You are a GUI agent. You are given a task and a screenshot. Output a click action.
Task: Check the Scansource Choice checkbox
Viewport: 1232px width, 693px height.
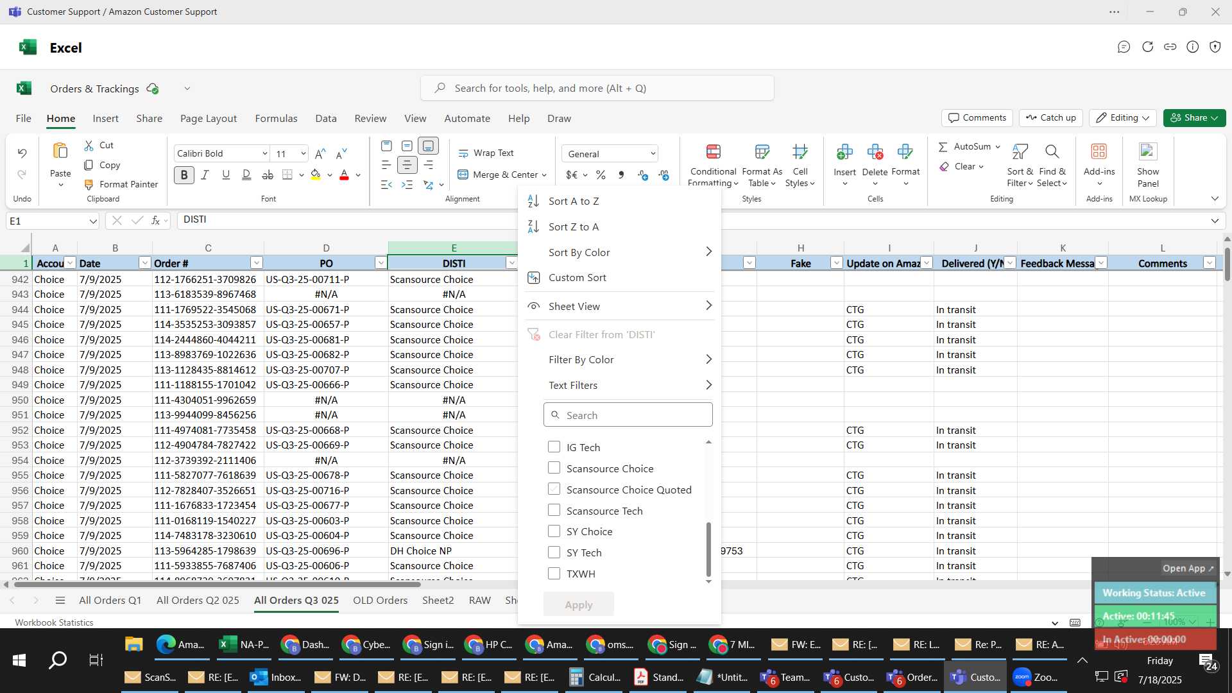pyautogui.click(x=554, y=468)
